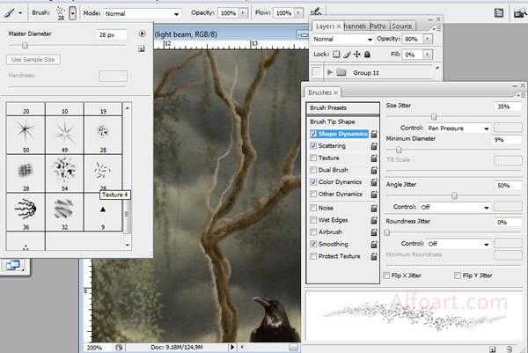The width and height of the screenshot is (528, 353).
Task: Check the Flip X Jitter option
Action: 388,276
